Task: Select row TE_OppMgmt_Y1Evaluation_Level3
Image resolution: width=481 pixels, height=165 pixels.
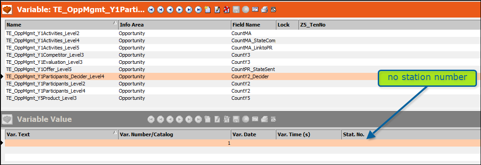Action: (243, 62)
